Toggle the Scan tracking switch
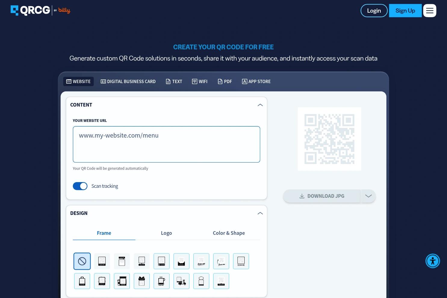Viewport: 447px width, 298px height. tap(80, 186)
